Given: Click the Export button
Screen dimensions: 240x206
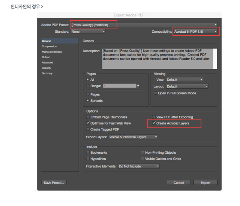Looking at the screenshot, I should (205, 183).
